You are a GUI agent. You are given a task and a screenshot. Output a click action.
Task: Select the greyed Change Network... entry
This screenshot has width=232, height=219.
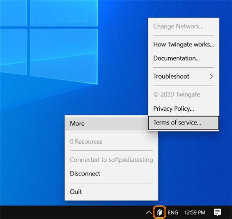click(x=184, y=26)
